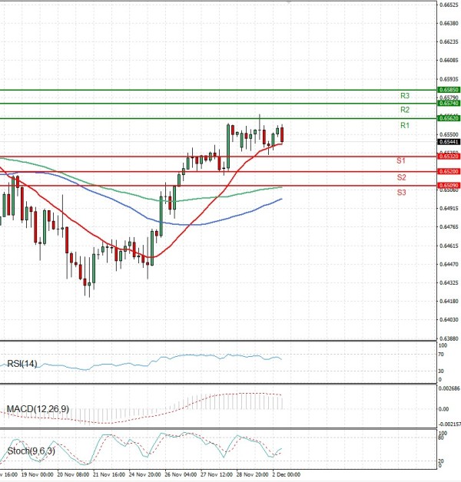Open the RSI(14) indicator label
Viewport: 461px width, 482px height.
pyautogui.click(x=22, y=363)
